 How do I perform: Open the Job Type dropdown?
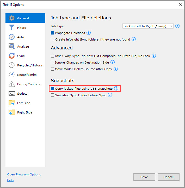148,26
